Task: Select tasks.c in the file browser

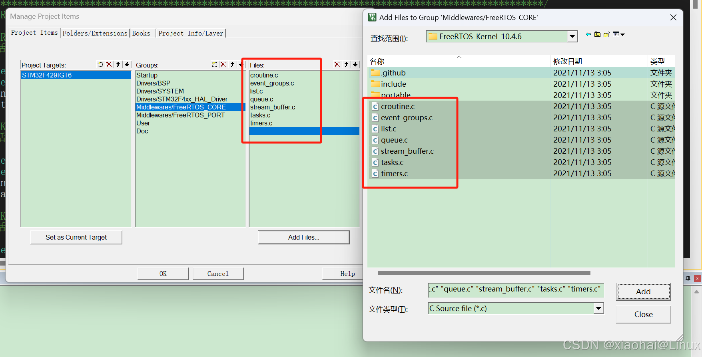Action: [x=392, y=162]
